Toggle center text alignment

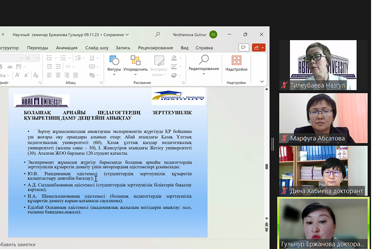coord(58,75)
